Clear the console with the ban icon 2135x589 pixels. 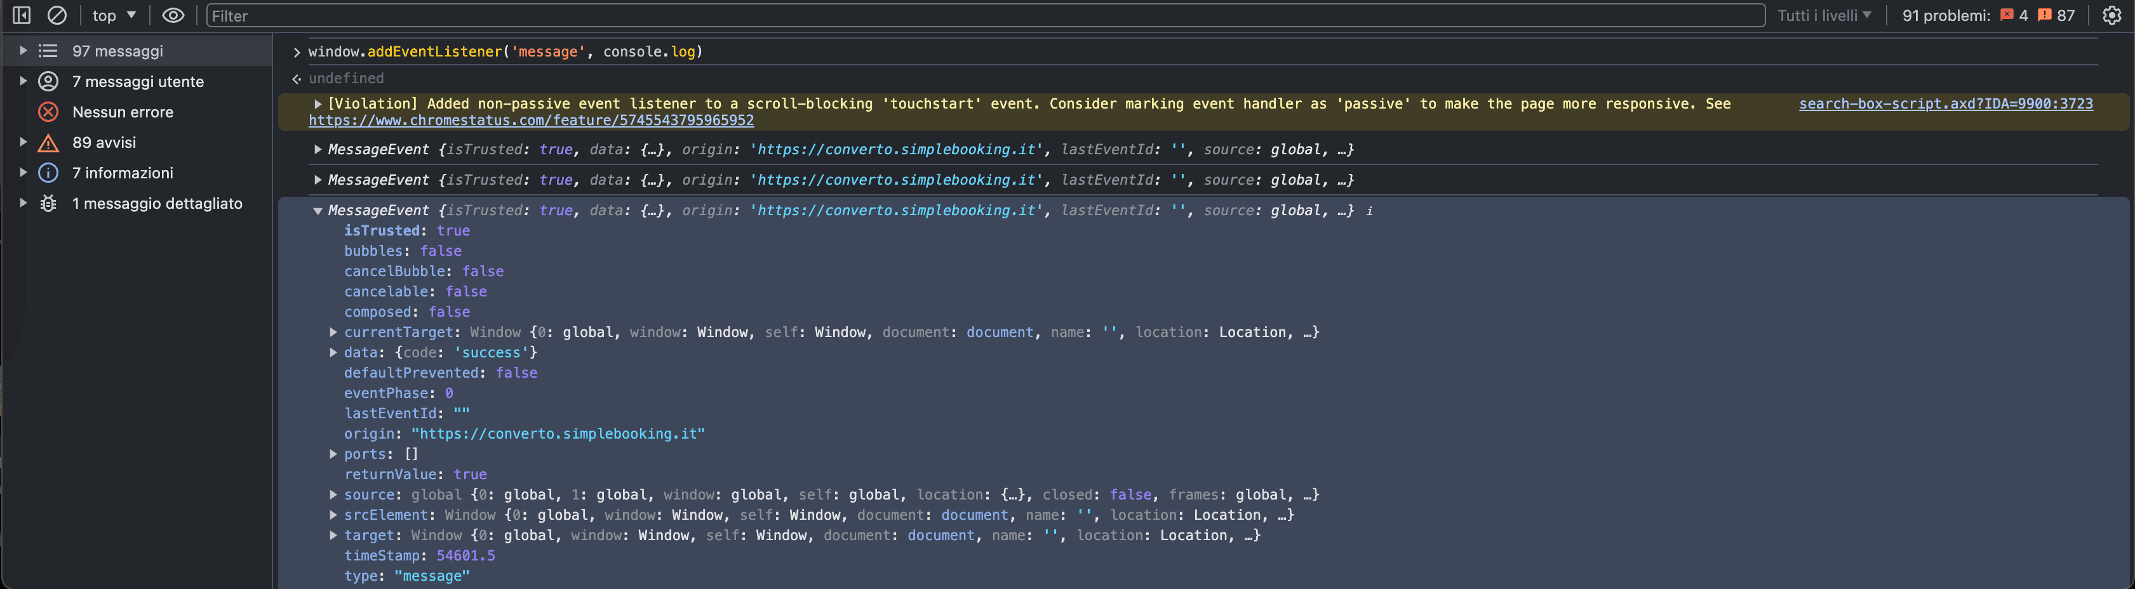(57, 15)
